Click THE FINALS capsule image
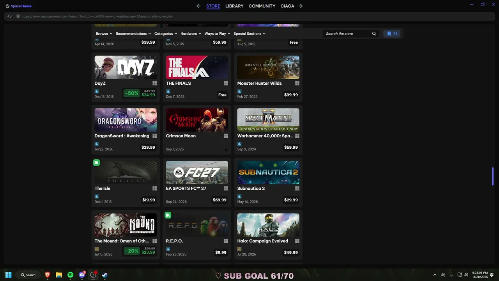 (197, 67)
